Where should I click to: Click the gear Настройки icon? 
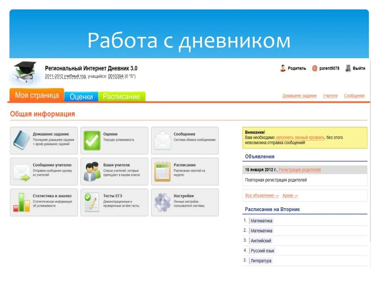coord(162,202)
